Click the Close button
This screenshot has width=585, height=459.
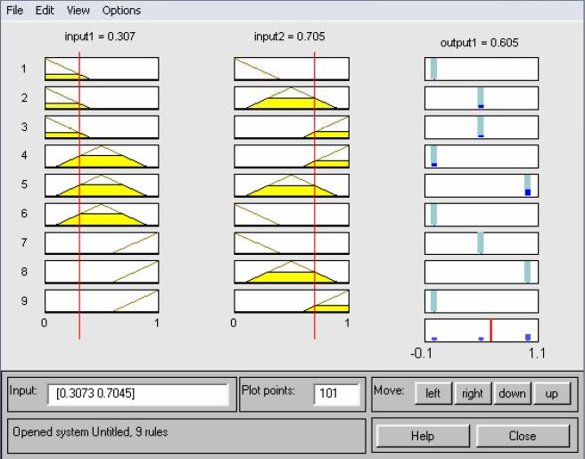[523, 436]
